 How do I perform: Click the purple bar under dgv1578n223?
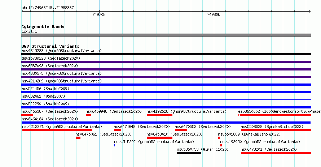(166, 62)
